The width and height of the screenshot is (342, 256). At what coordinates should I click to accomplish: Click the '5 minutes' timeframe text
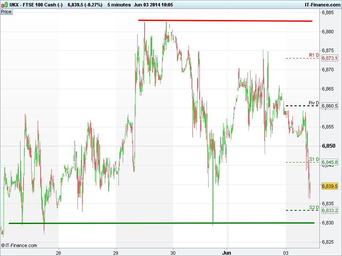click(119, 4)
